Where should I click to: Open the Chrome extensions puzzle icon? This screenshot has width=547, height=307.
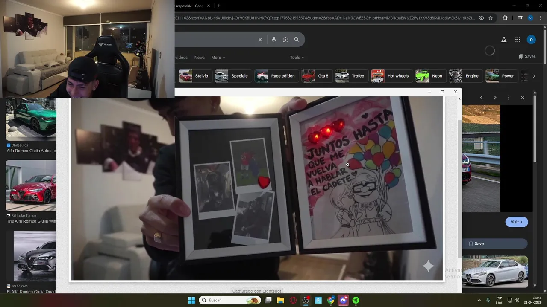[505, 18]
